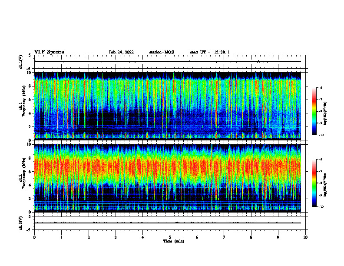Click the ch.1 spectrogram color scale bar
Image resolution: width=344 pixels, height=266 pixels.
(314, 111)
